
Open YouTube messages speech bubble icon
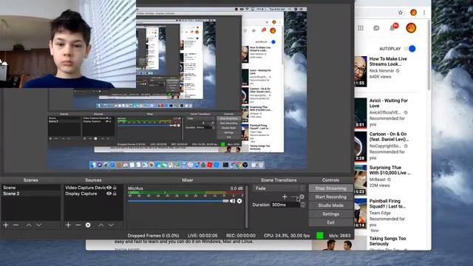click(376, 28)
